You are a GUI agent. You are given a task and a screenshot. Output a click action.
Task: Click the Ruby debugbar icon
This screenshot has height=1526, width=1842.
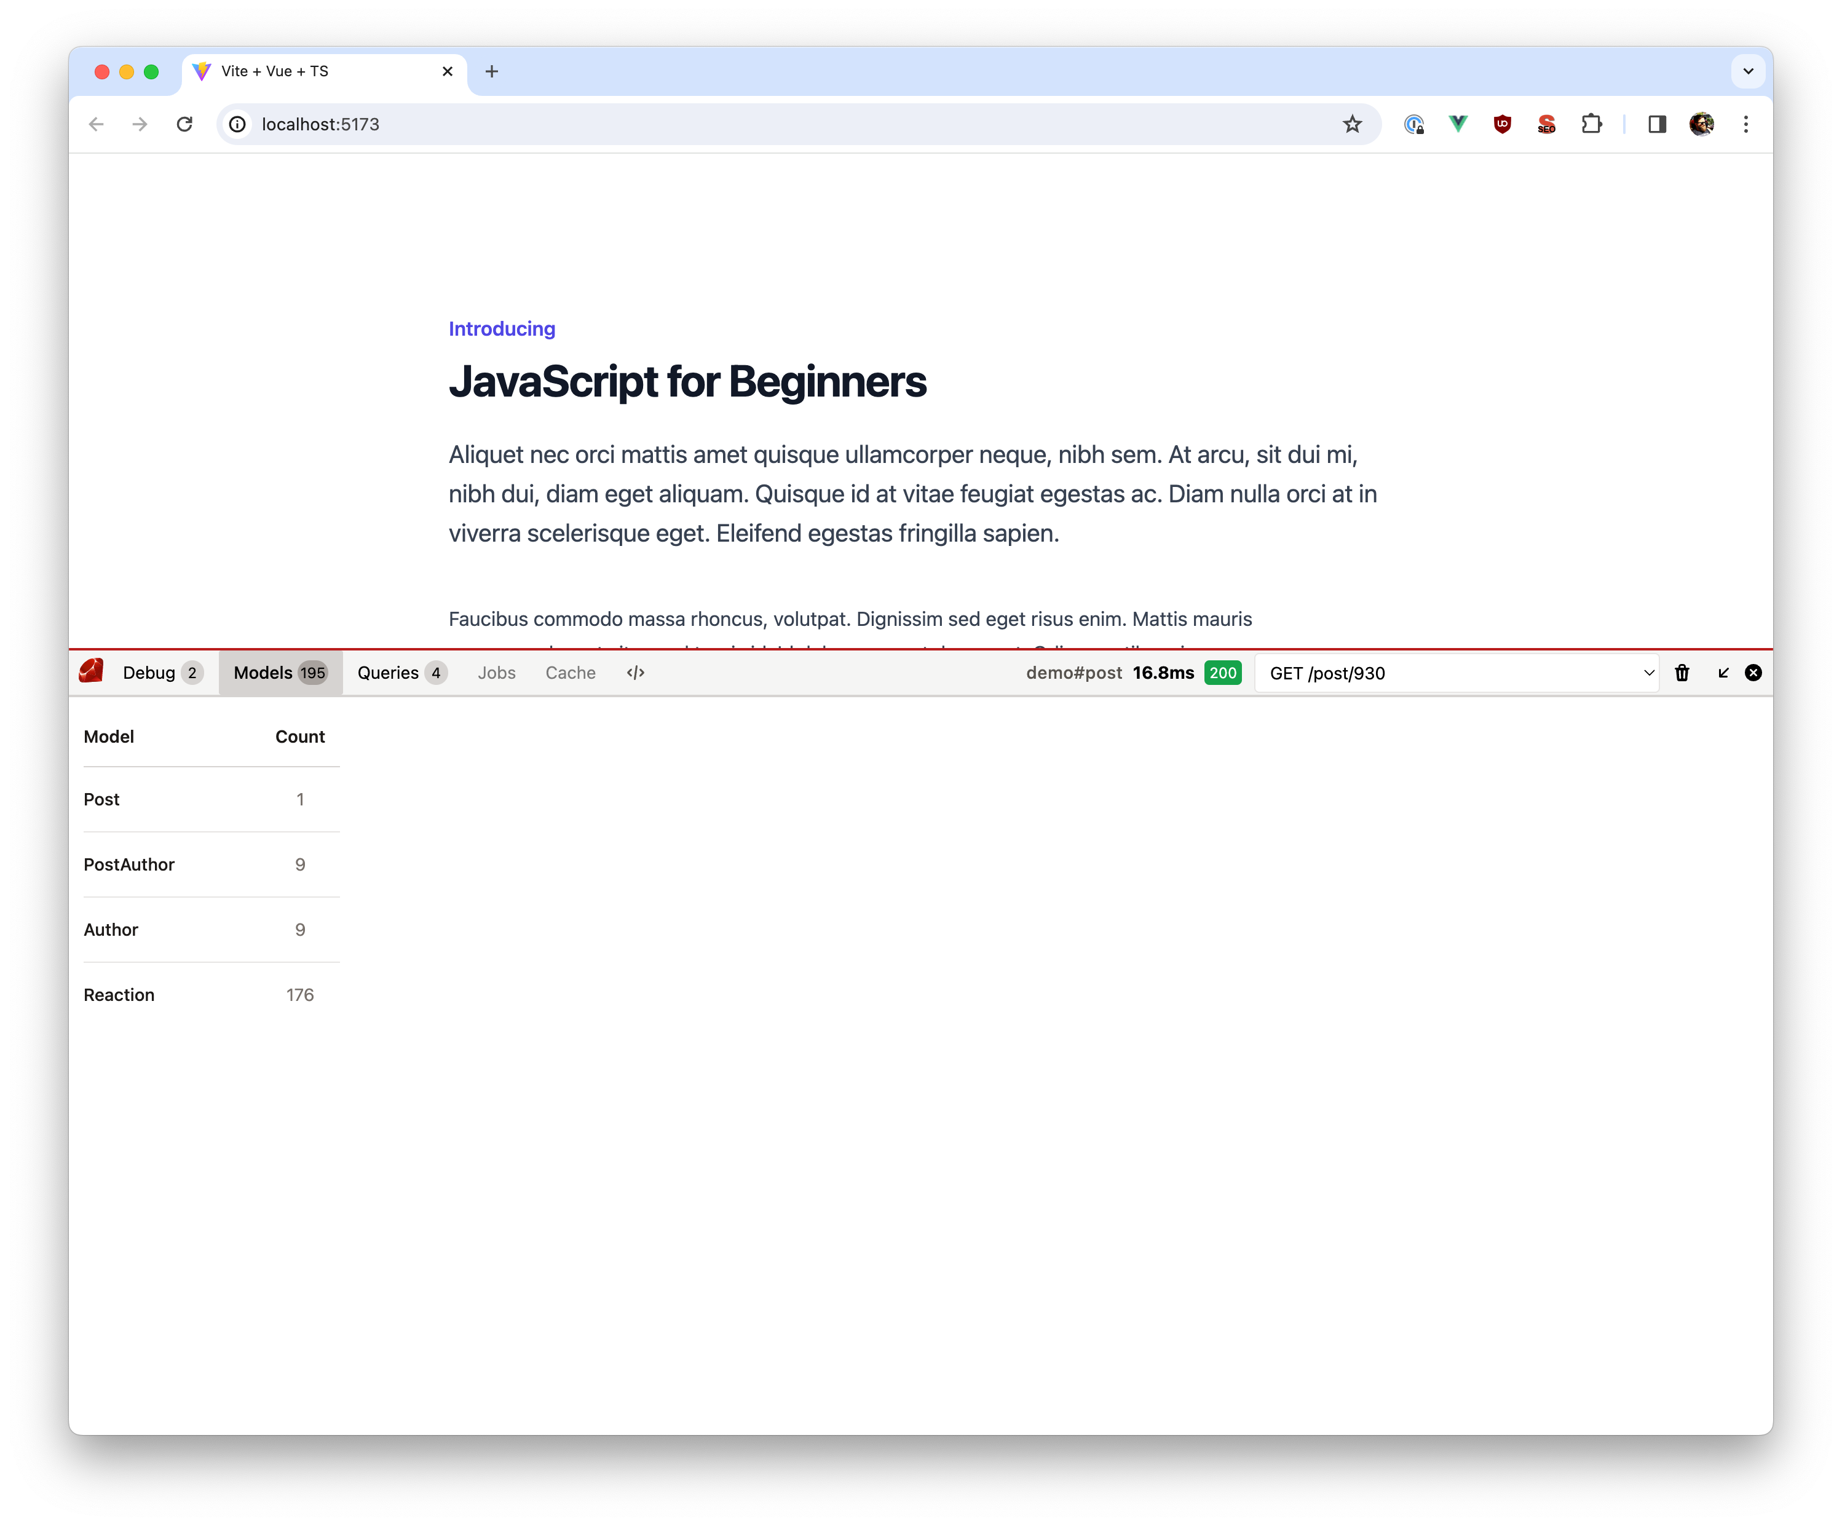click(x=91, y=672)
